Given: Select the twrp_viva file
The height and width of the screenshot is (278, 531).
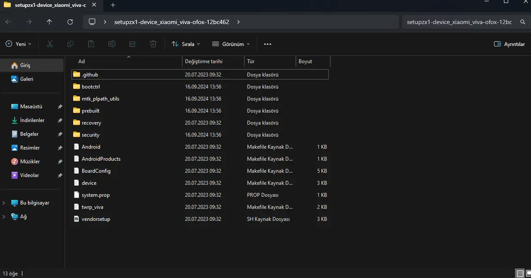Looking at the screenshot, I should [200, 207].
